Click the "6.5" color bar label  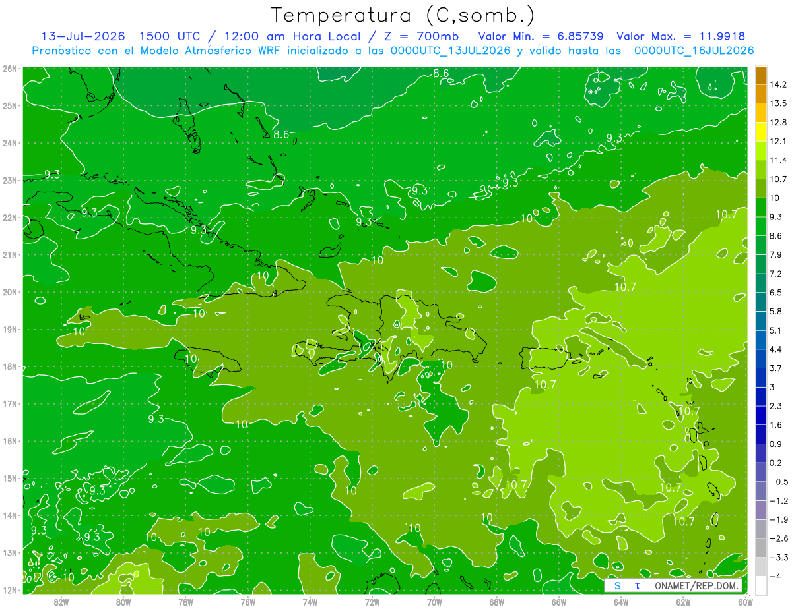pos(776,293)
